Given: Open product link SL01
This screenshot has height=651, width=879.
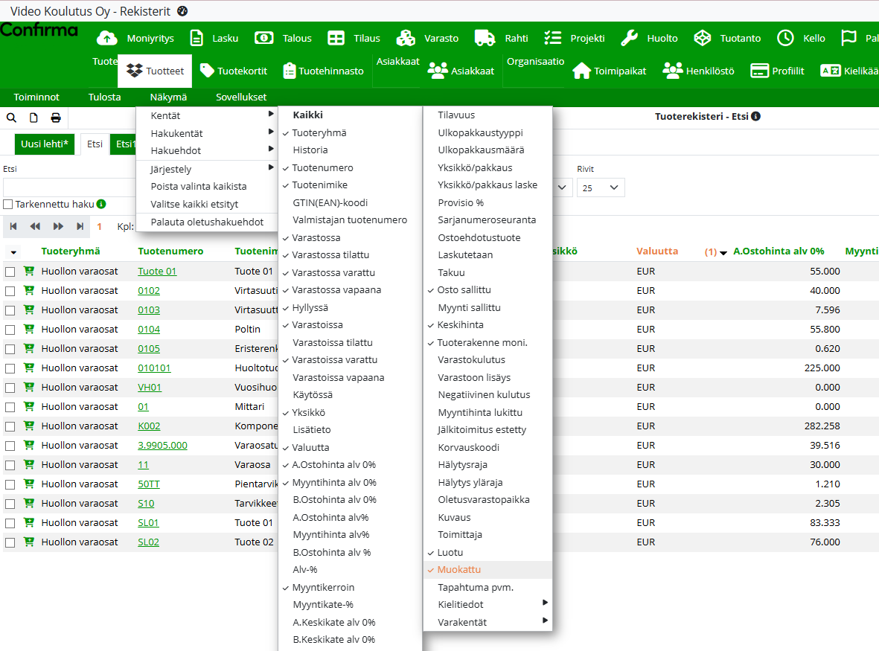Looking at the screenshot, I should 148,523.
